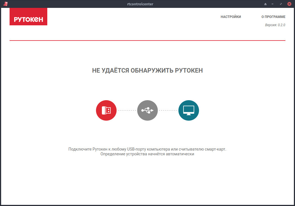Click the heading НЕ УДАЁТСЯ ОБНАРУЖИТЬ РУТОКЕН
This screenshot has height=206, width=295.
[147, 71]
